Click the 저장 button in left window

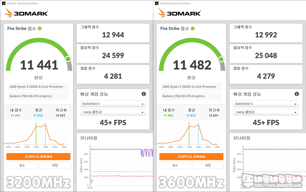pos(55,165)
